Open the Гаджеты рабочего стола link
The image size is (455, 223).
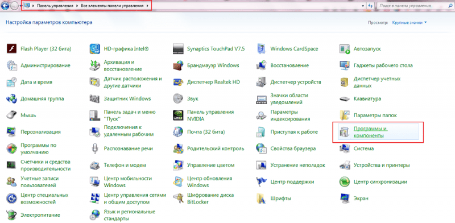(383, 65)
